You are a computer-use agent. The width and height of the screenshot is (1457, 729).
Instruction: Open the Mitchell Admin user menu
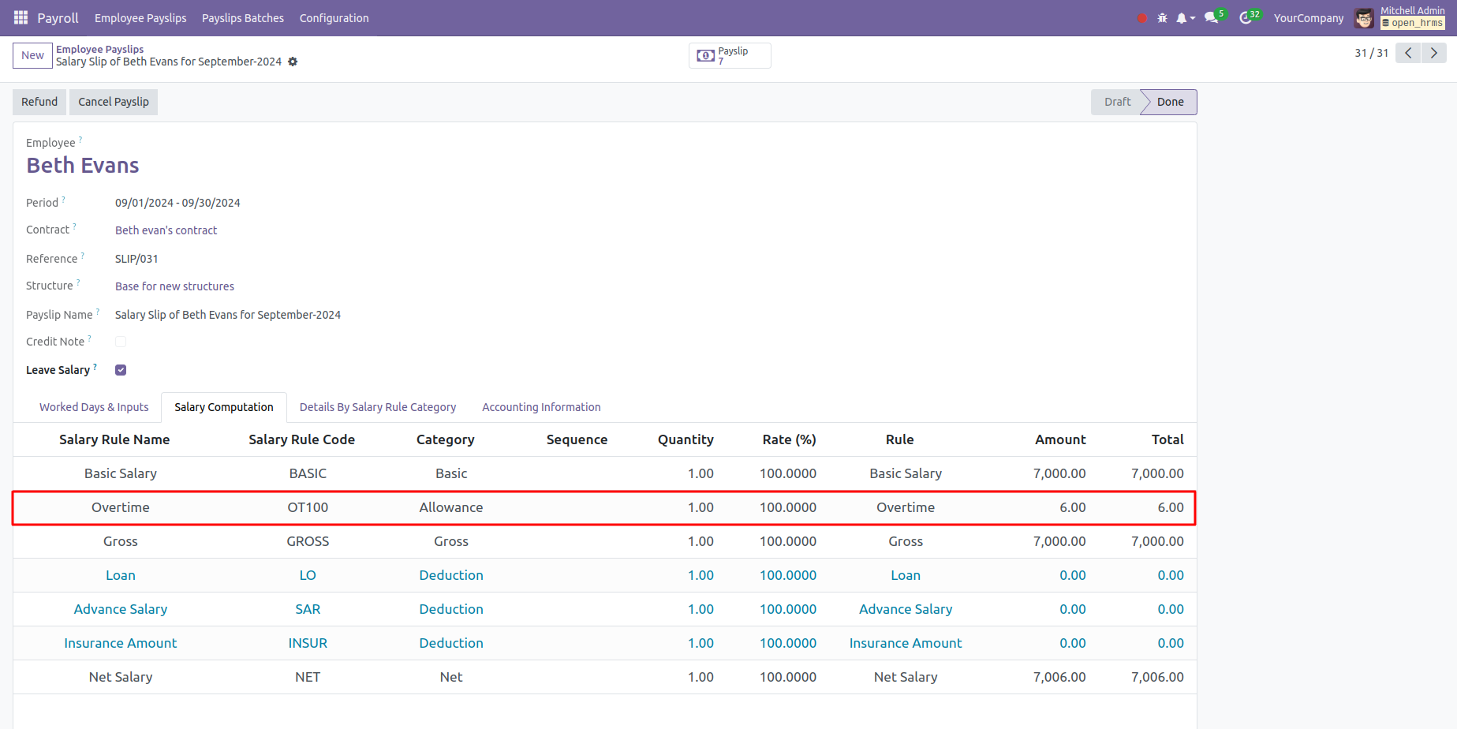pos(1400,17)
